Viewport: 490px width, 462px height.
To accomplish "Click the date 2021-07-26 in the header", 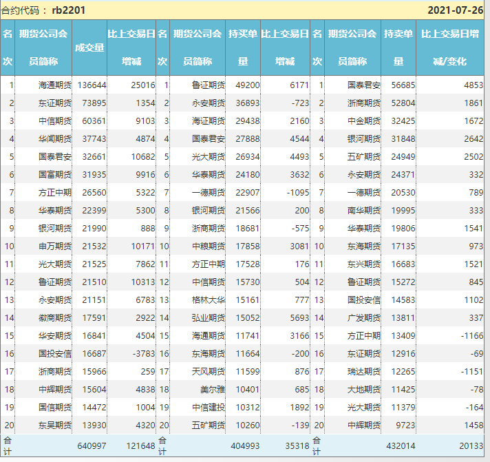I will [x=456, y=10].
